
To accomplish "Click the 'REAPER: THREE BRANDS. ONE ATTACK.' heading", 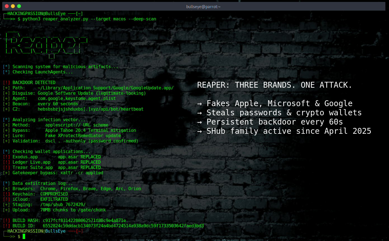I will click(x=275, y=85).
